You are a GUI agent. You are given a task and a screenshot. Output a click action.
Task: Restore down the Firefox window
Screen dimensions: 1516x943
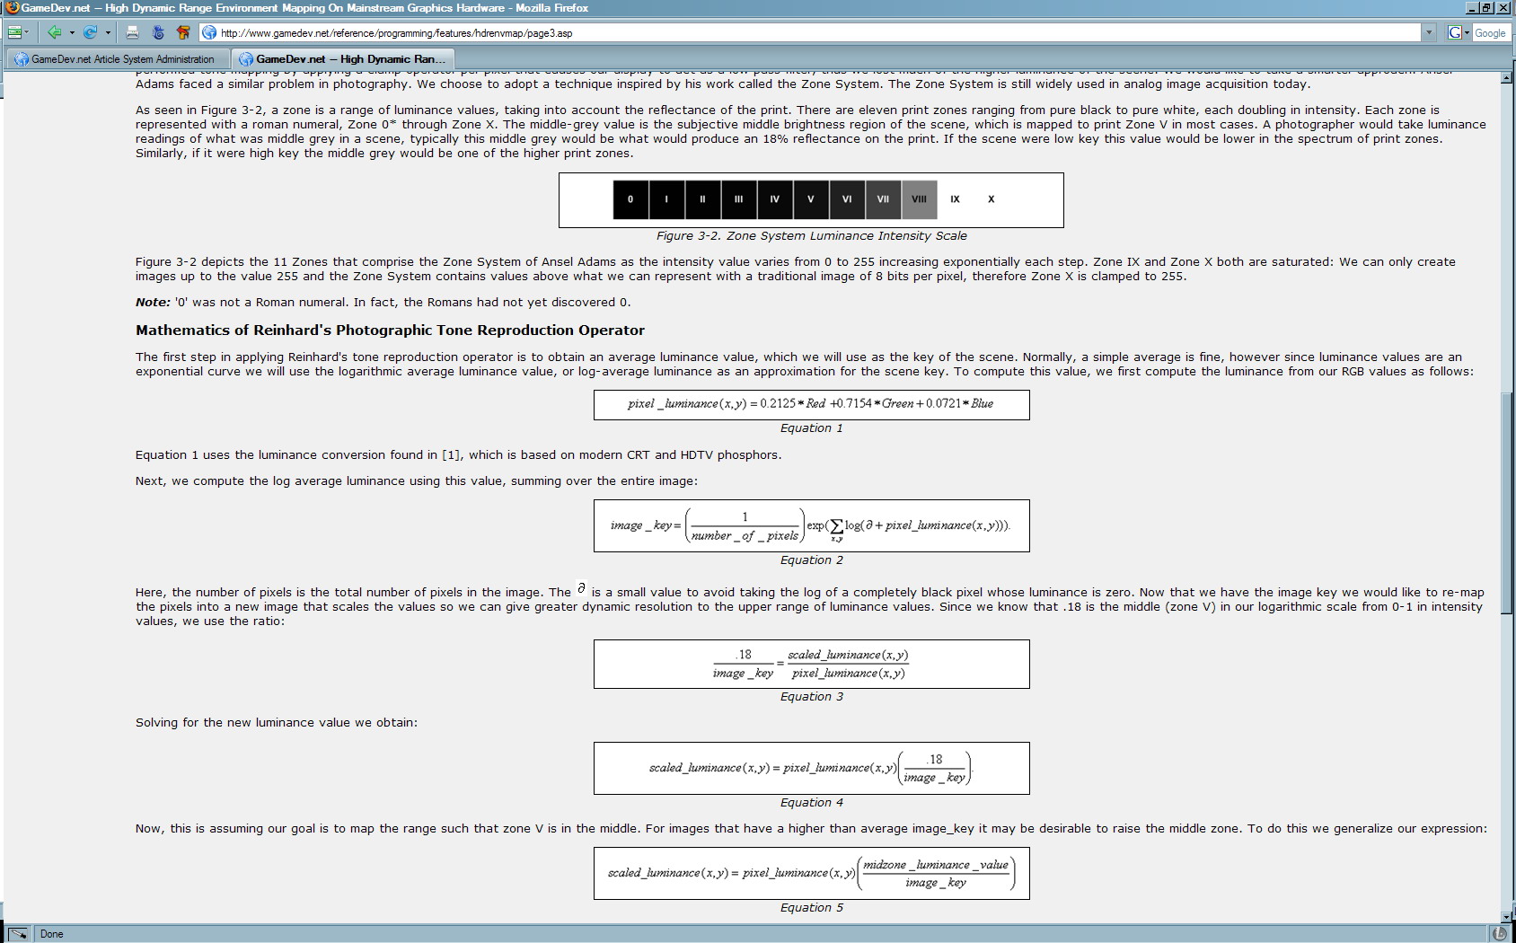1486,7
